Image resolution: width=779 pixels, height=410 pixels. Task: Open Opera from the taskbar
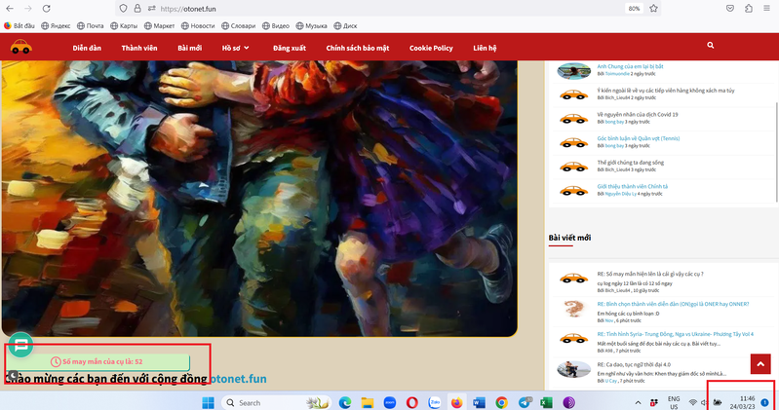coord(411,402)
